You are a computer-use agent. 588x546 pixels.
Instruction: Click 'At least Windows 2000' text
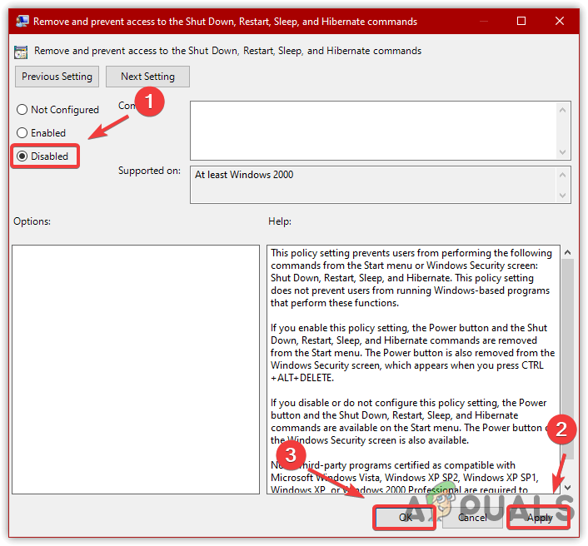(244, 175)
